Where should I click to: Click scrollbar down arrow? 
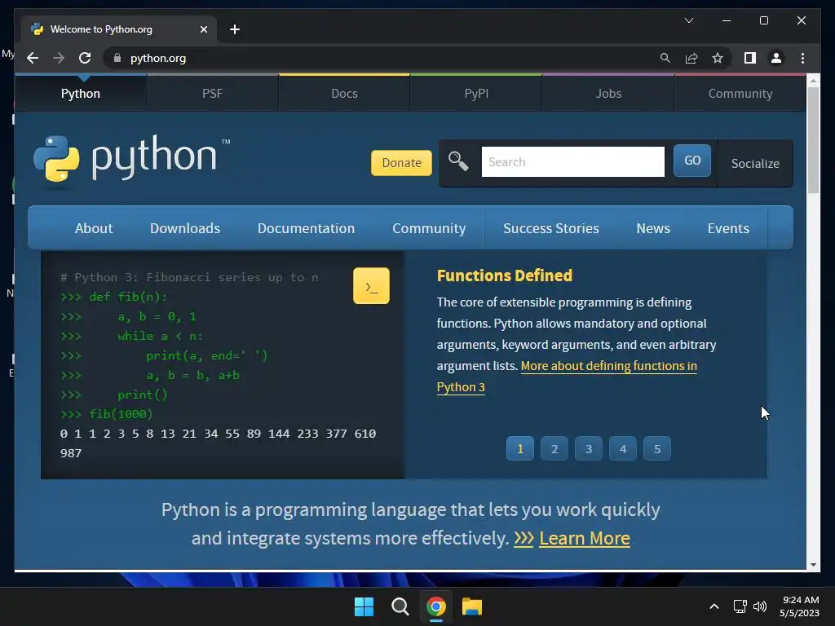(x=813, y=565)
